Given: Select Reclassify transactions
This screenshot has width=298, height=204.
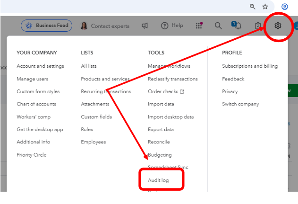Looking at the screenshot, I should pos(173,79).
